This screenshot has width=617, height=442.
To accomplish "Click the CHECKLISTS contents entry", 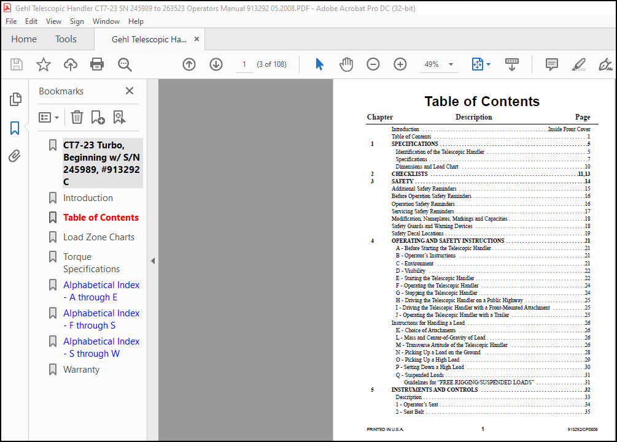I will [491, 173].
